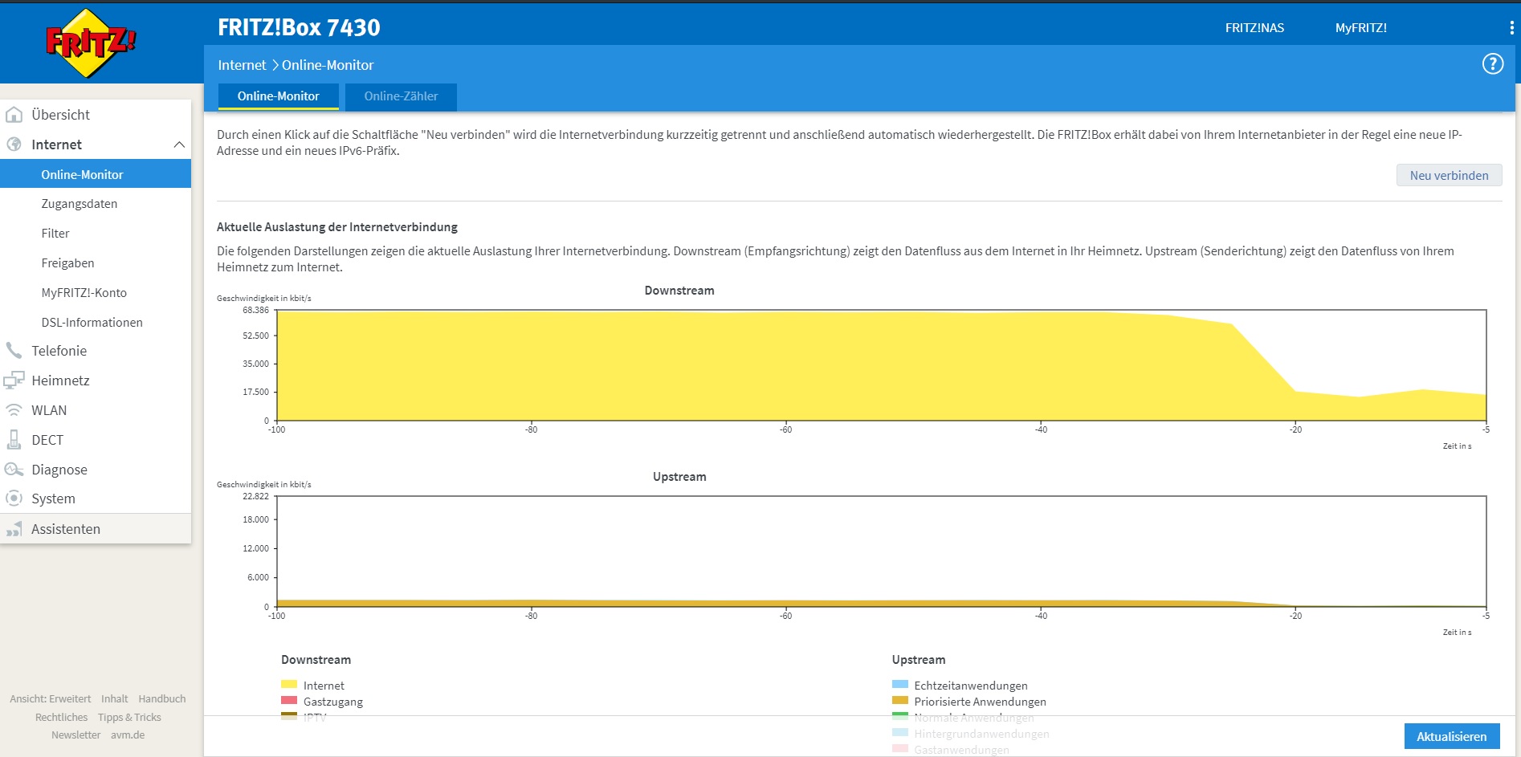Viewport: 1521px width, 757px height.
Task: Open MyFRITZ! link in header
Action: [1360, 28]
